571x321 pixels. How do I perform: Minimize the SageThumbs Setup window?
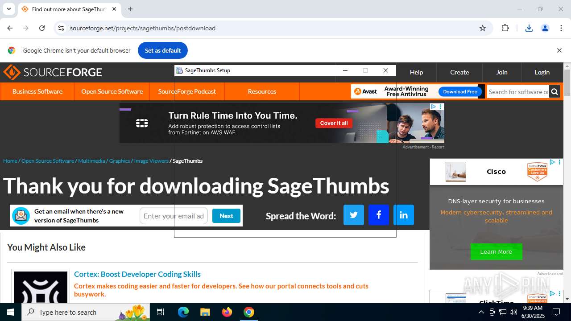point(345,70)
